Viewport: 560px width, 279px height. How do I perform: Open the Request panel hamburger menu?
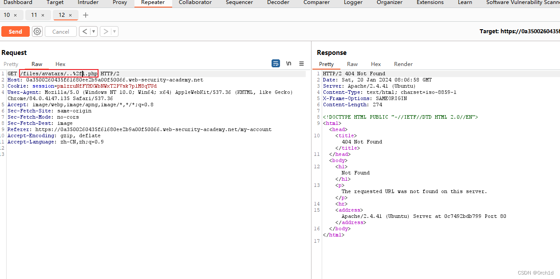coord(302,64)
